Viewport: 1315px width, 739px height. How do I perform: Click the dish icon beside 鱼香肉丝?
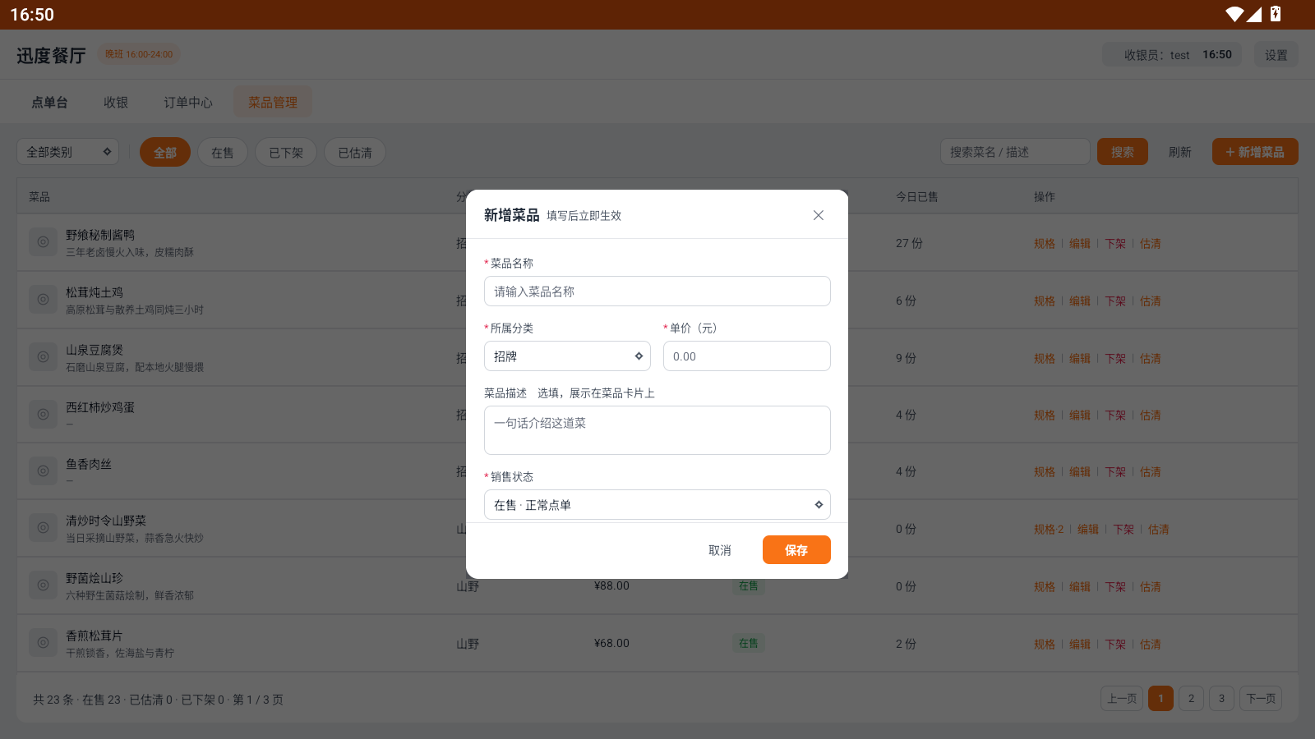[43, 470]
